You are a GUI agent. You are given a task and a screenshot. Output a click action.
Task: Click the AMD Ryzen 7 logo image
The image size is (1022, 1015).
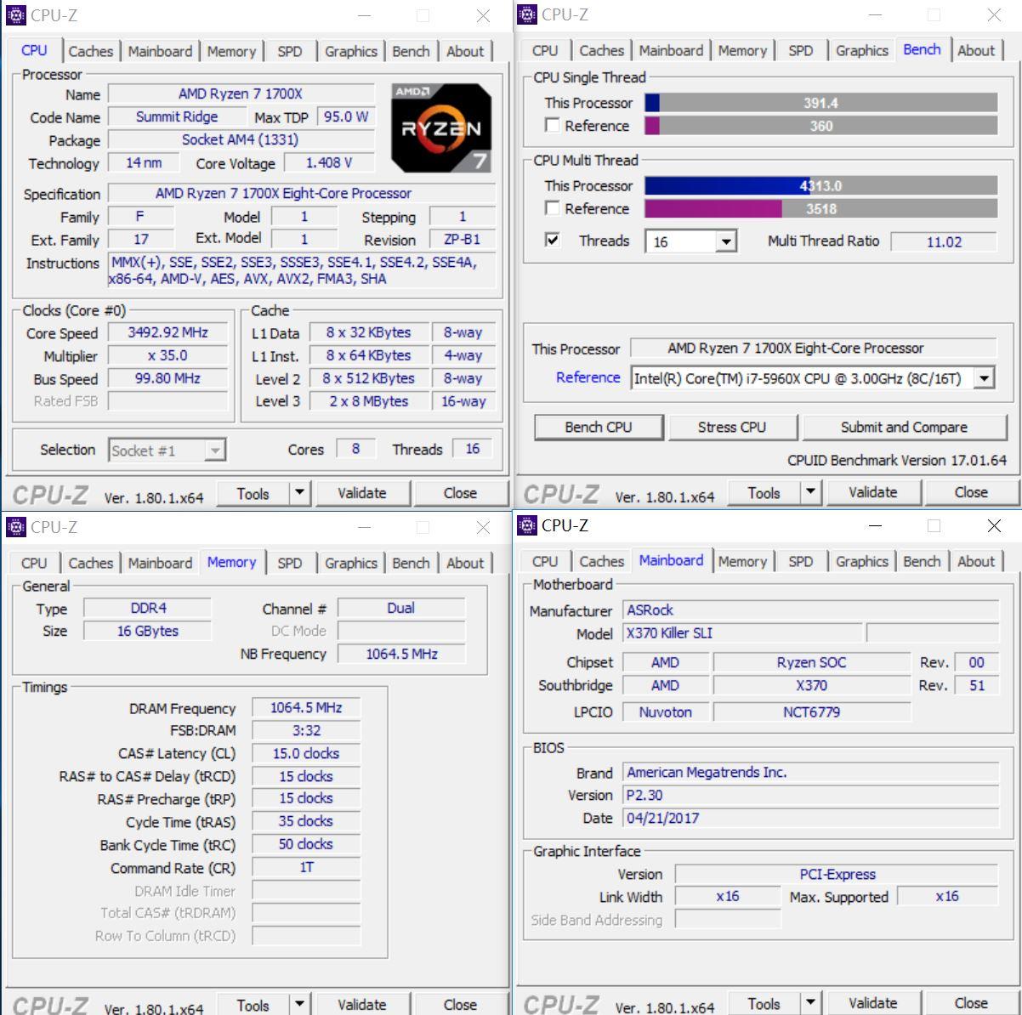(x=440, y=128)
